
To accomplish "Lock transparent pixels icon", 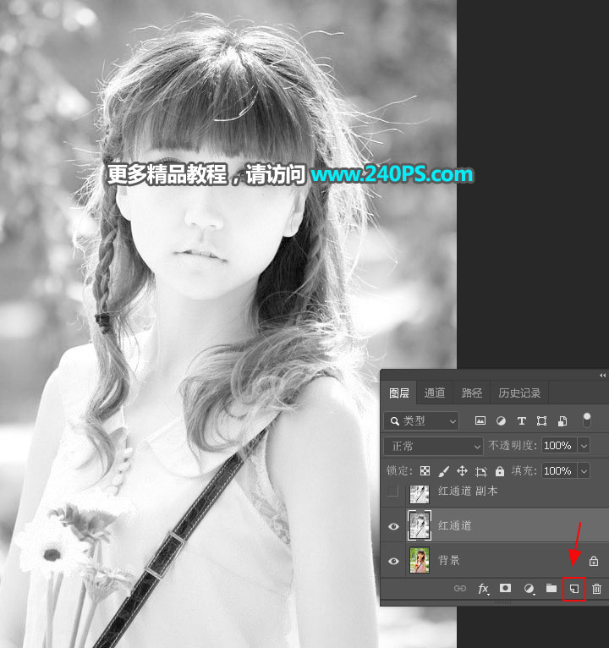I will 425,470.
